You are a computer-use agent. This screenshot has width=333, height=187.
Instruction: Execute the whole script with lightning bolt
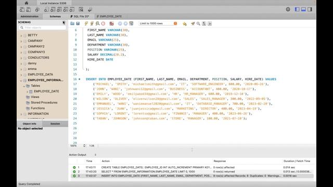click(86, 23)
